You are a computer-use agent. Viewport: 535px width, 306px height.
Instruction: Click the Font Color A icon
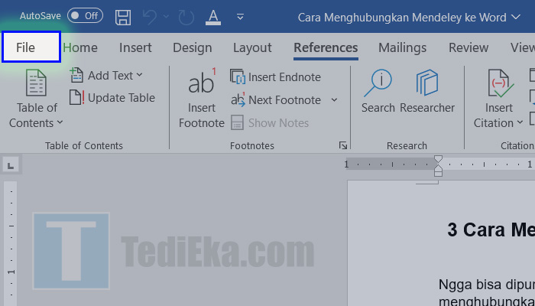pos(213,17)
